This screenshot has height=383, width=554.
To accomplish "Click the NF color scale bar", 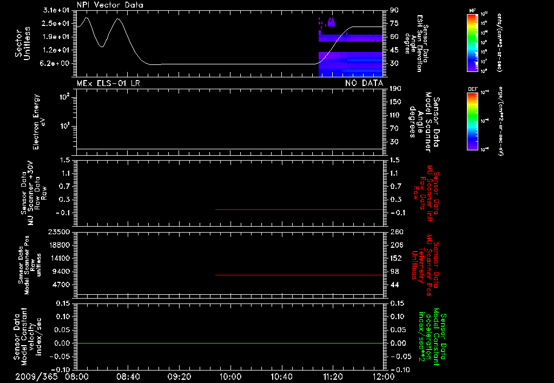I will point(472,42).
